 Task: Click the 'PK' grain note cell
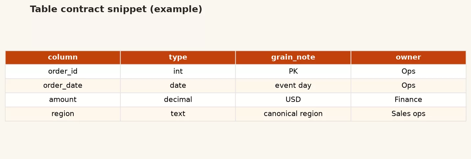(x=293, y=71)
